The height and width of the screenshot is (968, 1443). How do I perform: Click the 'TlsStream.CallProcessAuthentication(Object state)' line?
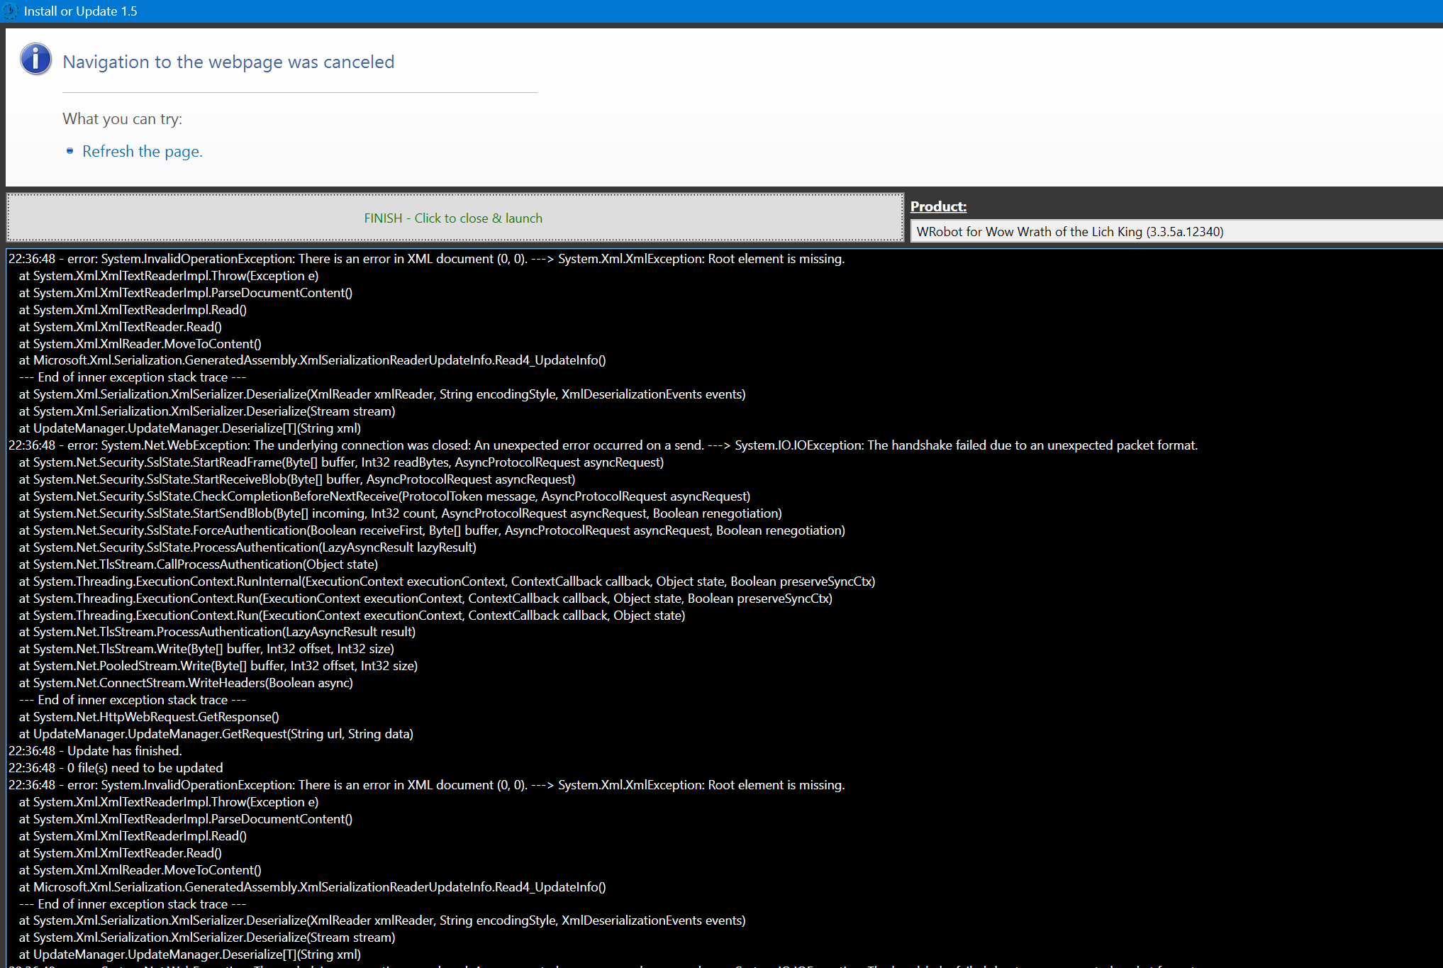[x=198, y=564]
